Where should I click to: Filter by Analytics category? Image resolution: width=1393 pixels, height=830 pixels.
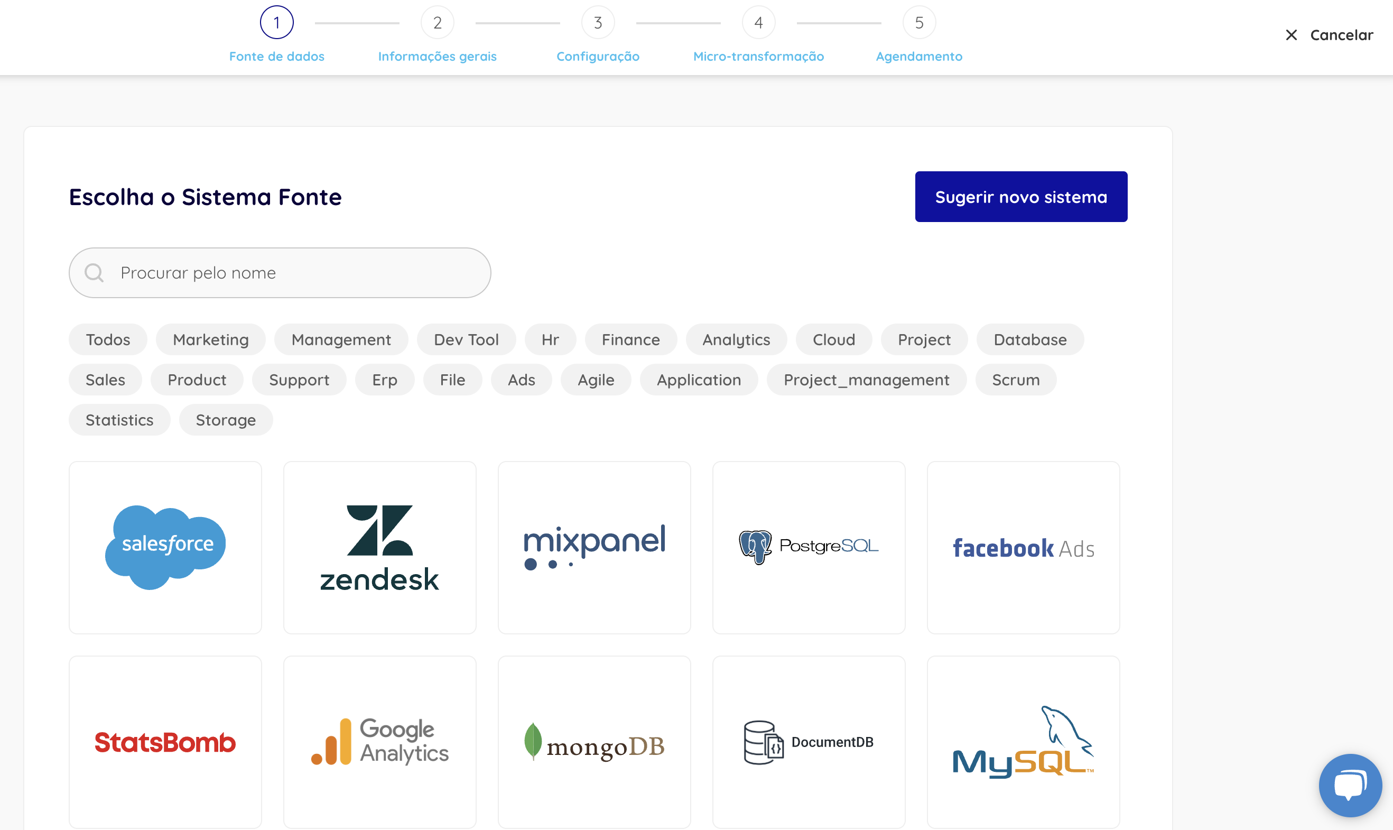[x=736, y=339]
